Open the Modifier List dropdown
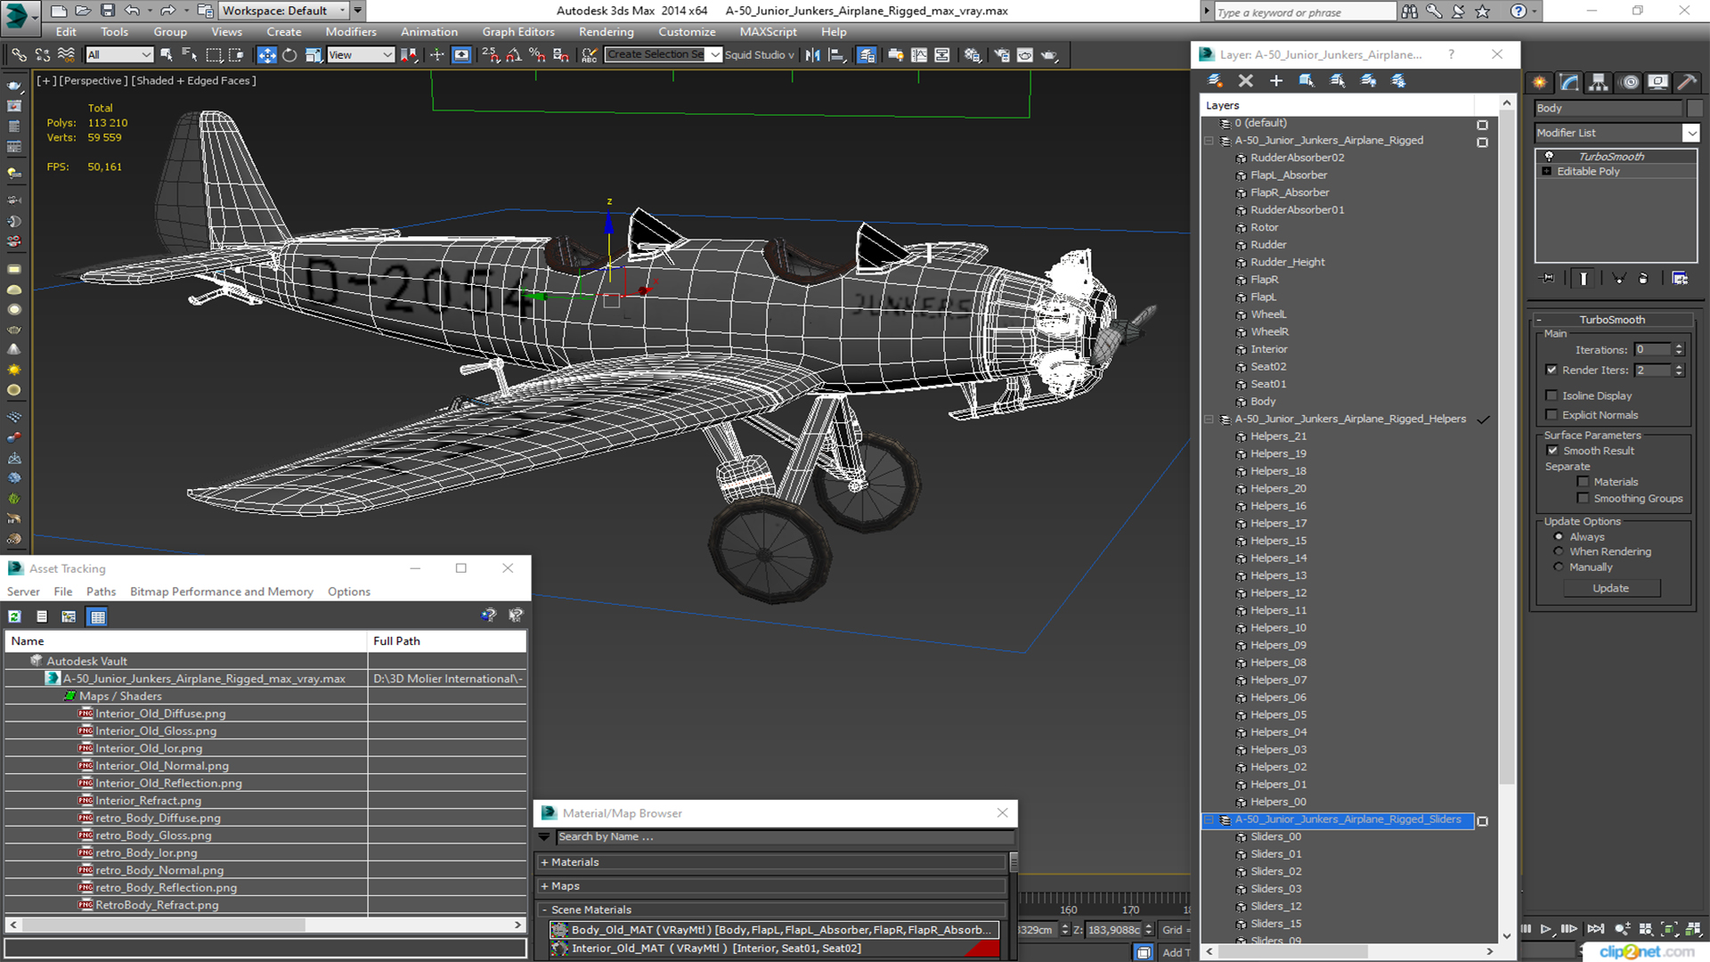This screenshot has width=1710, height=962. (1690, 133)
